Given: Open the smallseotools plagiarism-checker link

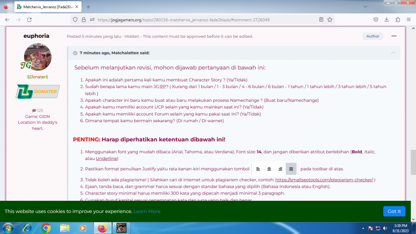Looking at the screenshot, I should point(324,180).
